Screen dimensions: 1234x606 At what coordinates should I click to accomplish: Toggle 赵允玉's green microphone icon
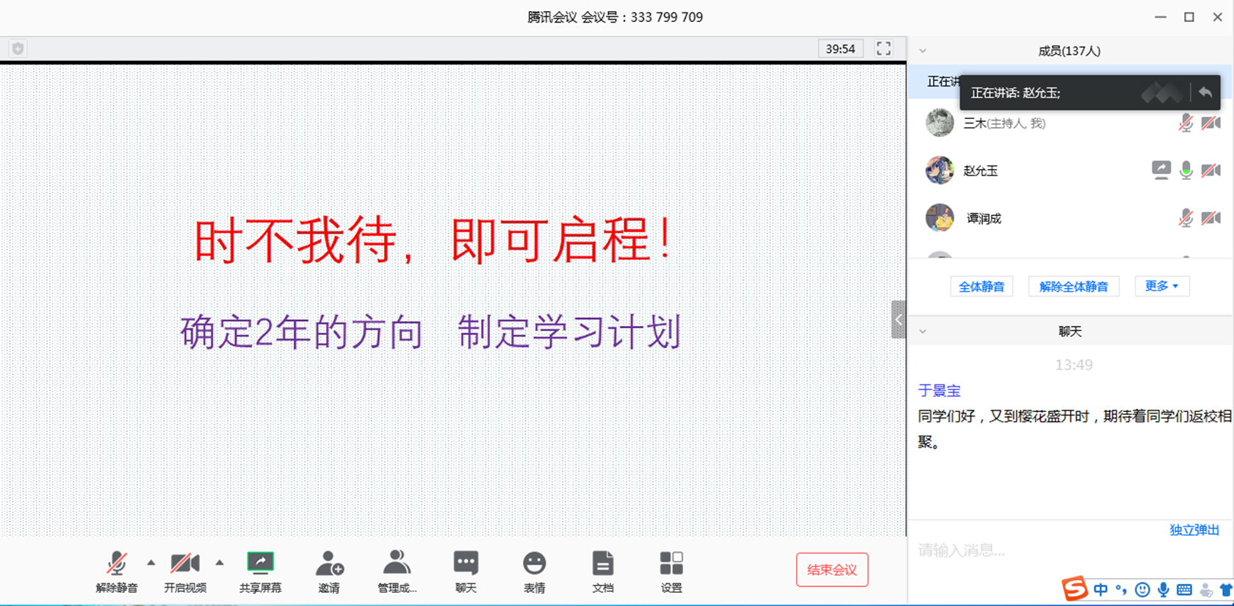[x=1186, y=170]
